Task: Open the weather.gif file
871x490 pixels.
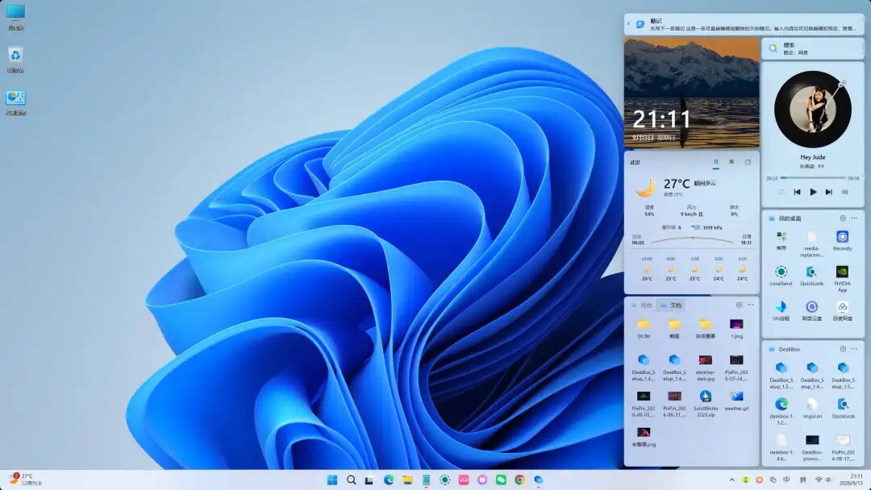Action: point(736,397)
